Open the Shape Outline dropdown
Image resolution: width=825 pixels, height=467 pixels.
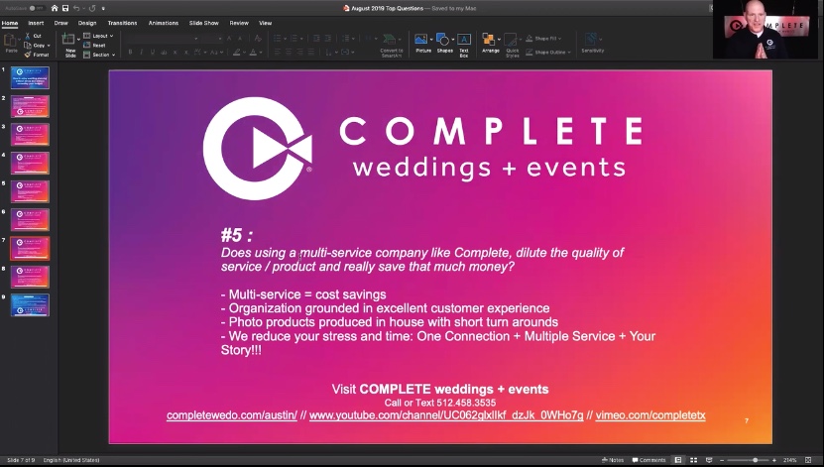548,53
